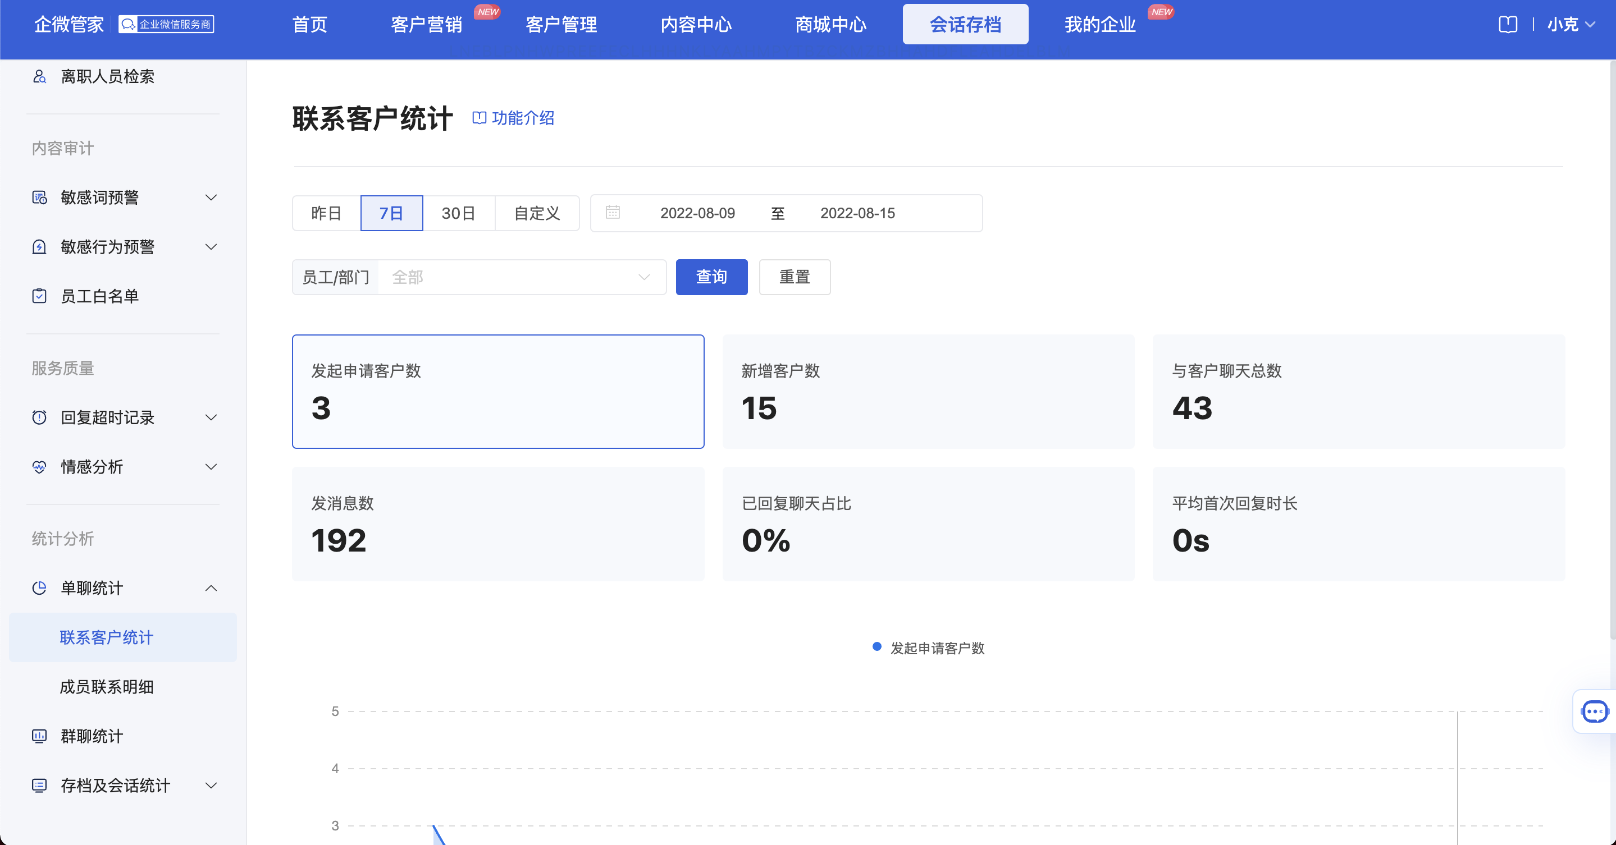
Task: Click the 企业微信服务商 badge logo
Action: point(166,25)
